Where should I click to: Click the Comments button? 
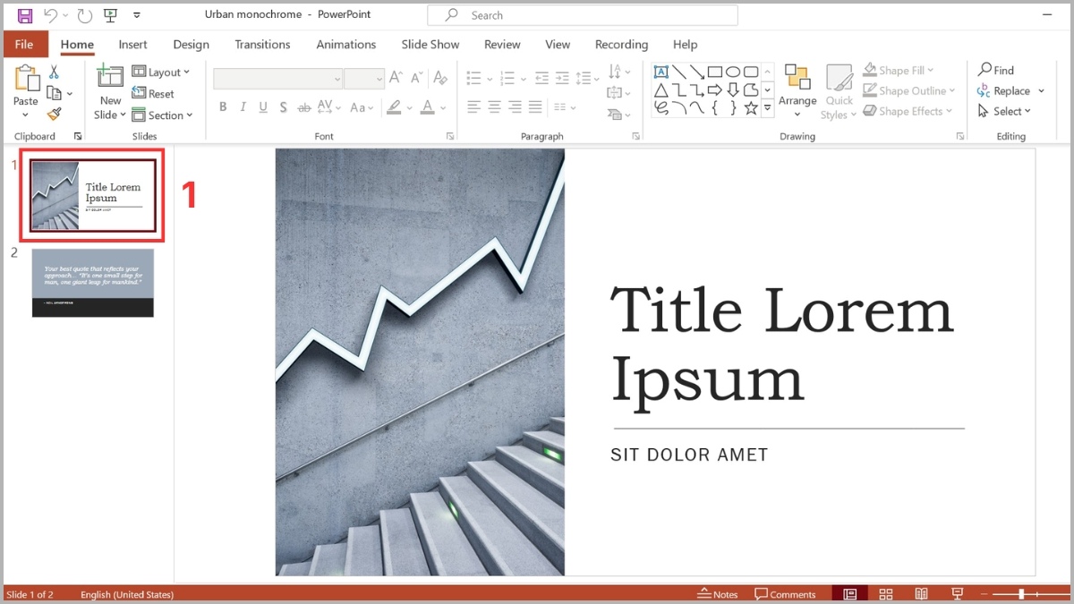[785, 593]
